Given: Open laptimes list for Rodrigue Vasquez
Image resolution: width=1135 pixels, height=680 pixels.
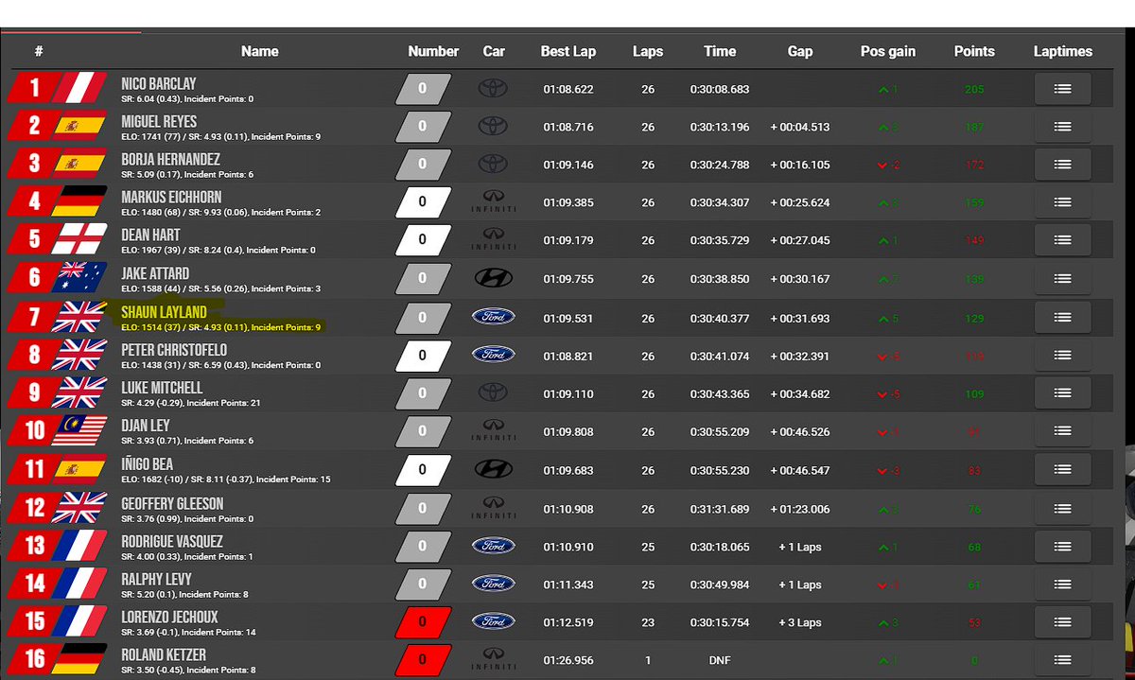Looking at the screenshot, I should click(1062, 547).
